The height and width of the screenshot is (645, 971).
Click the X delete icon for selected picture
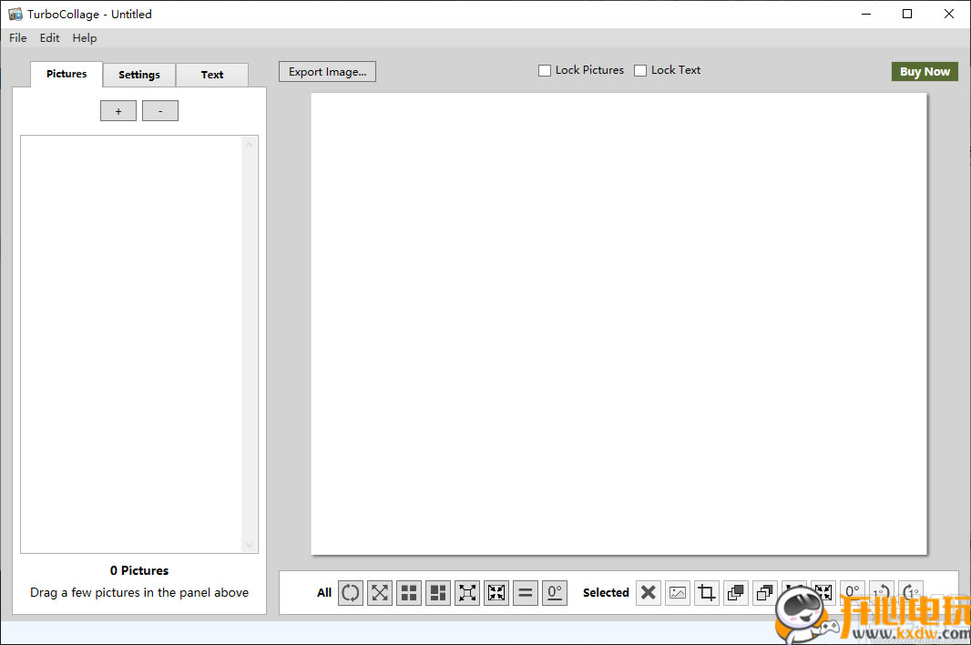pos(648,593)
